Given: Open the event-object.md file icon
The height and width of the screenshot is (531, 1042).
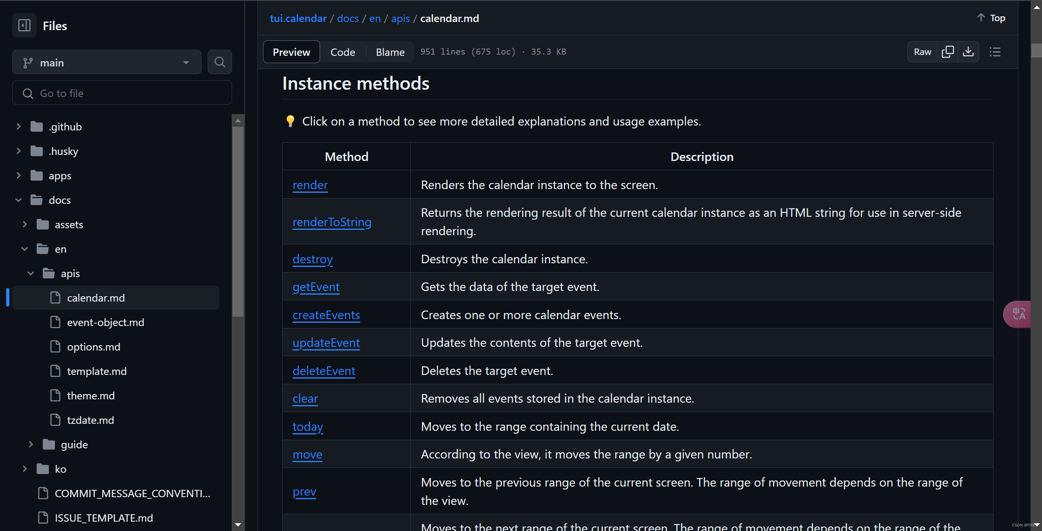Looking at the screenshot, I should coord(55,322).
